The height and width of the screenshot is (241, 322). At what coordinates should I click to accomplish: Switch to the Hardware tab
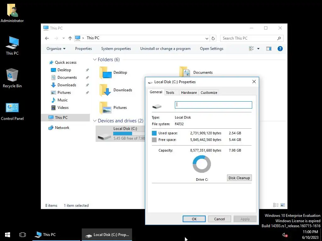pyautogui.click(x=189, y=93)
